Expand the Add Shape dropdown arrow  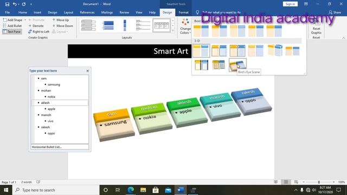[x=25, y=20]
